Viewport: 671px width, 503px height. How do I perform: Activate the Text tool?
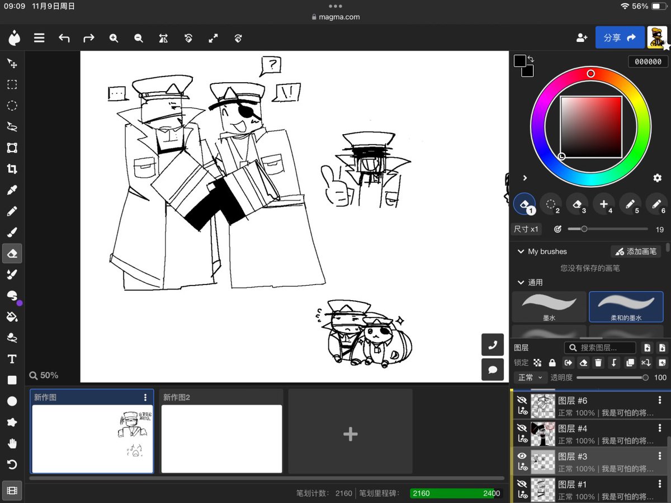12,358
